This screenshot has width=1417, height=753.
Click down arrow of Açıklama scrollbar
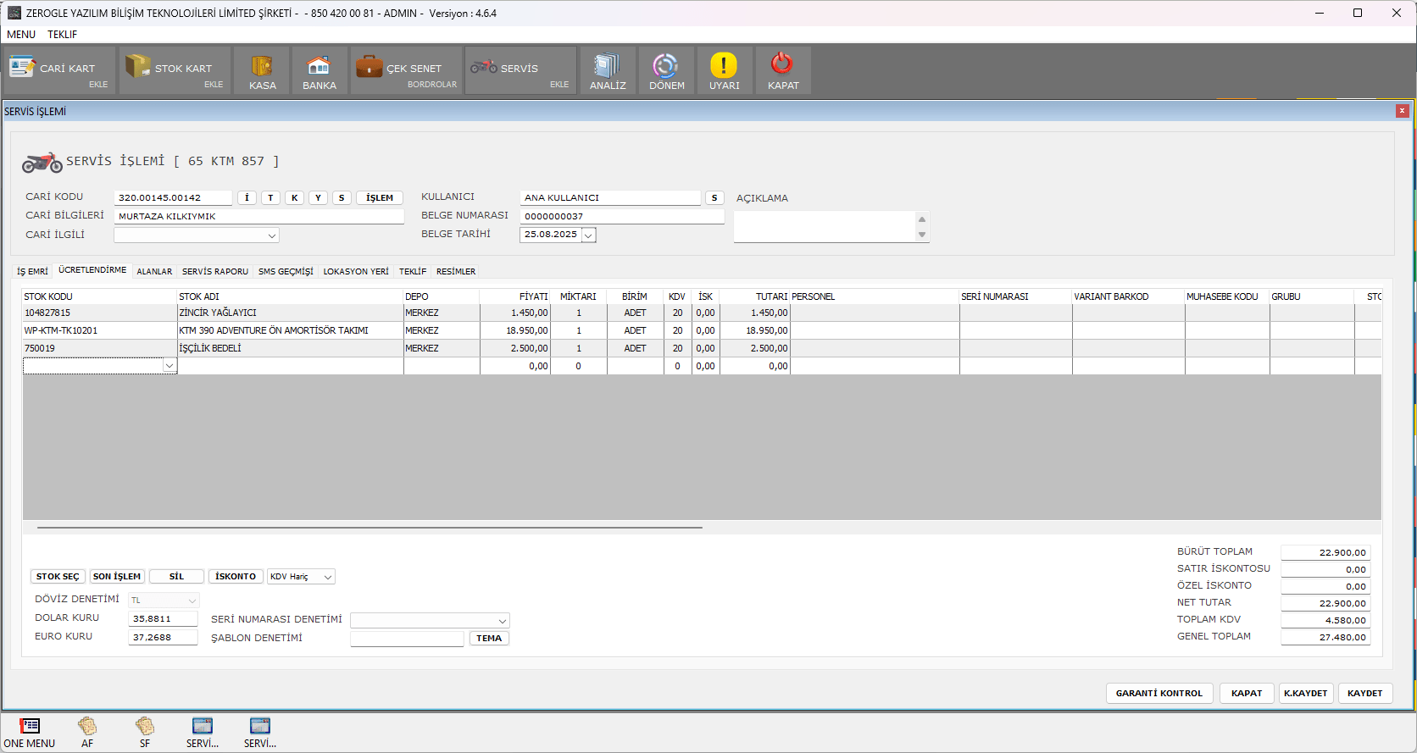922,235
